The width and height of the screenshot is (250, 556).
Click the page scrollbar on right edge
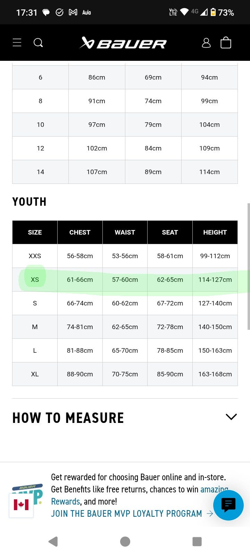coord(248,266)
